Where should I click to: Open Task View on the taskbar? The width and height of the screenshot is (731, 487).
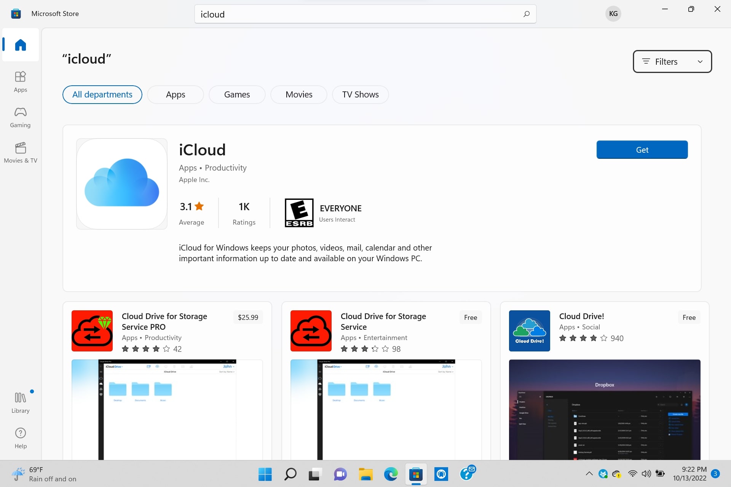click(315, 474)
